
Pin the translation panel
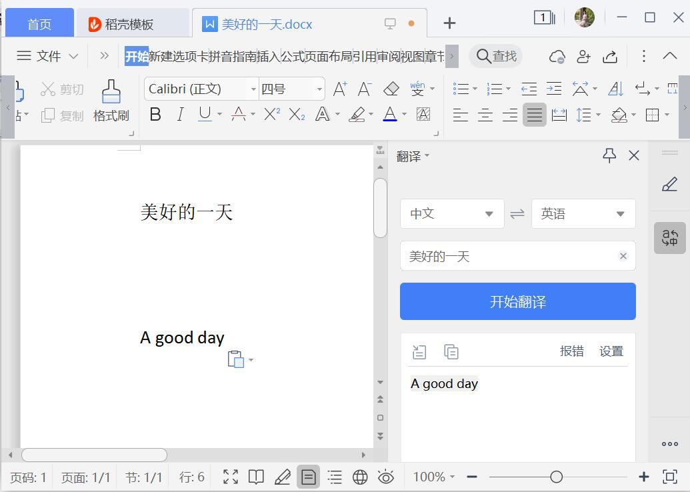(x=609, y=155)
